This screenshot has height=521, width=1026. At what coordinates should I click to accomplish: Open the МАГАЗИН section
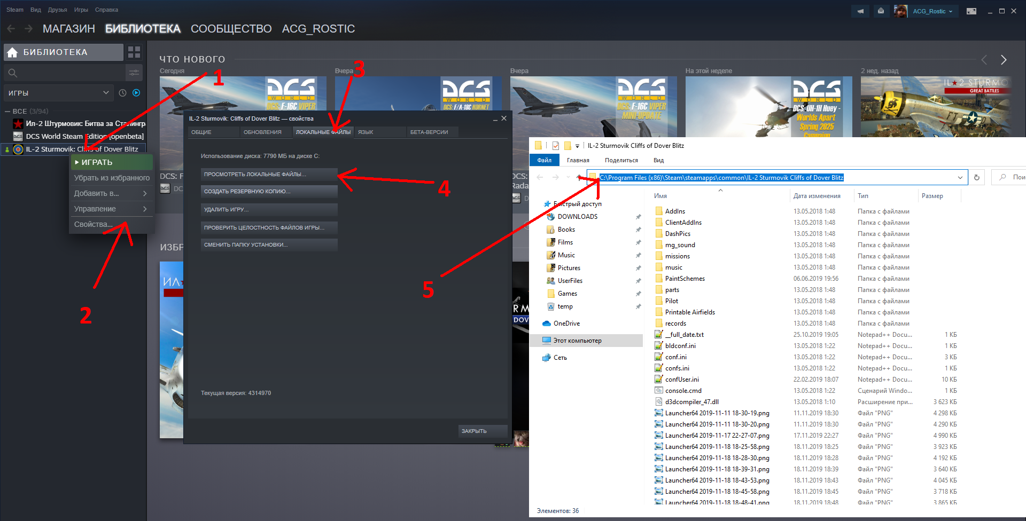pos(69,29)
